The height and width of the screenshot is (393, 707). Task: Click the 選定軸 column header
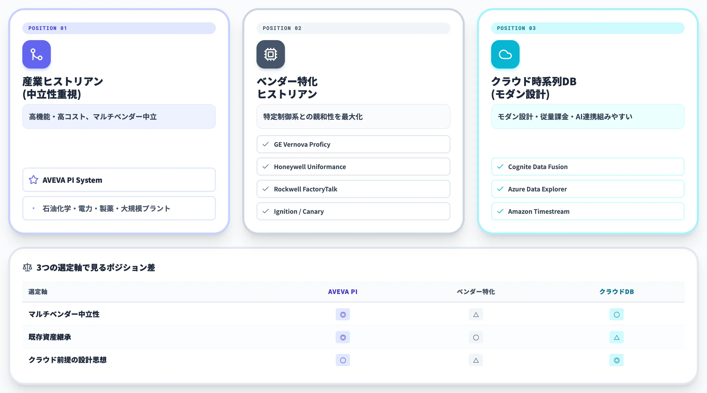pyautogui.click(x=38, y=291)
